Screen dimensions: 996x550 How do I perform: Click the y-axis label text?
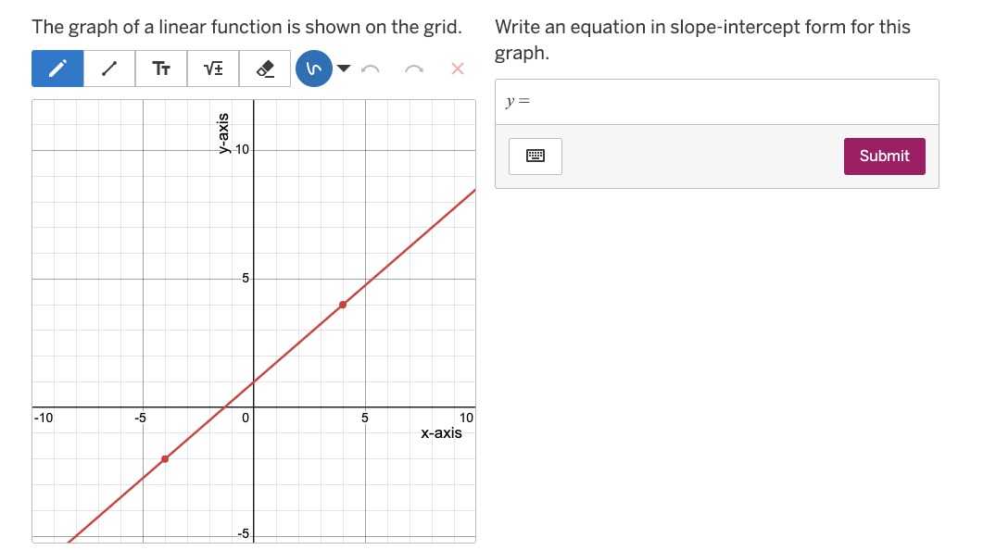[x=223, y=133]
